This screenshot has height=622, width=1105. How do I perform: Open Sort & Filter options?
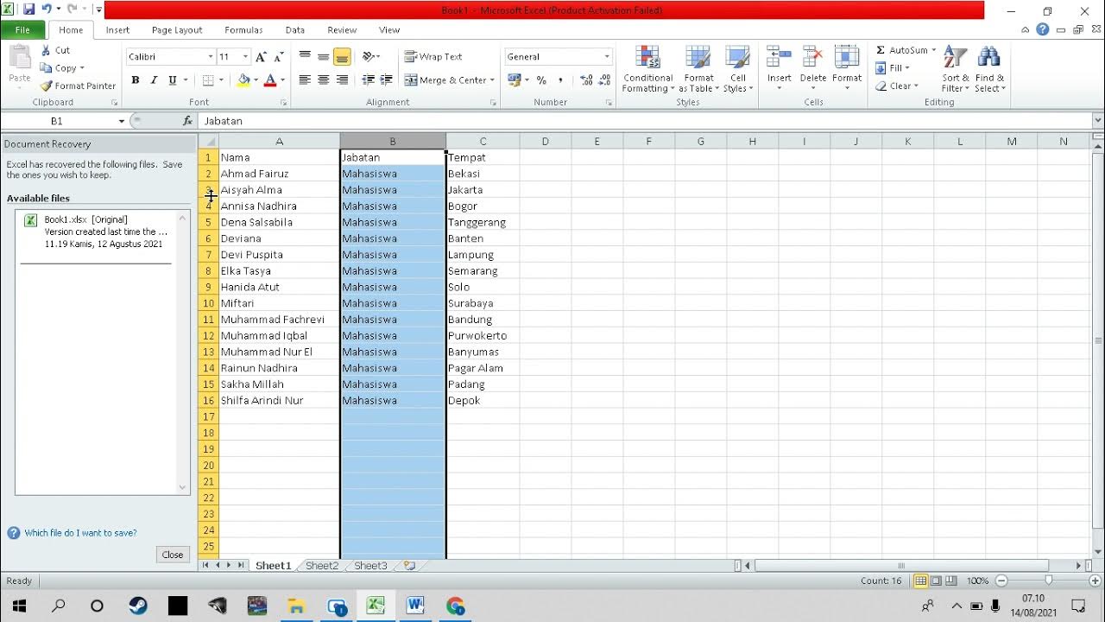click(956, 69)
